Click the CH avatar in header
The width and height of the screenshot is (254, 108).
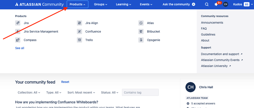pyautogui.click(x=226, y=4)
